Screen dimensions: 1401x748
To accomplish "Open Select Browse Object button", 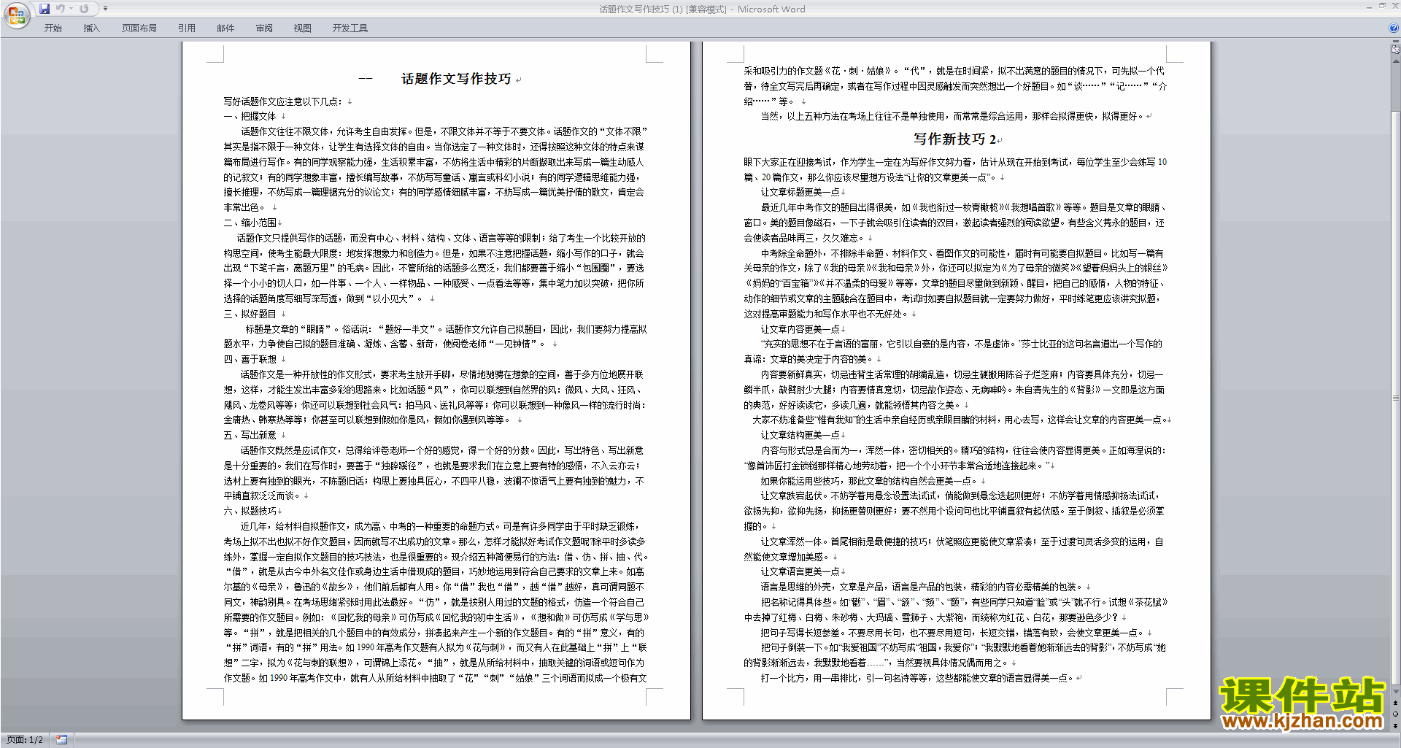I will tap(1396, 714).
